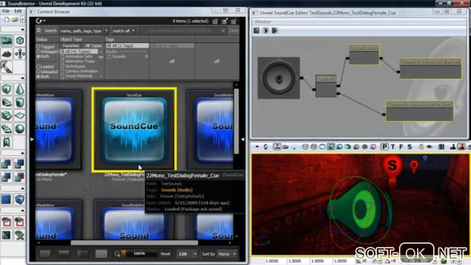The image size is (471, 265).
Task: Switch viewport to Top view 'T'
Action: tap(393, 147)
